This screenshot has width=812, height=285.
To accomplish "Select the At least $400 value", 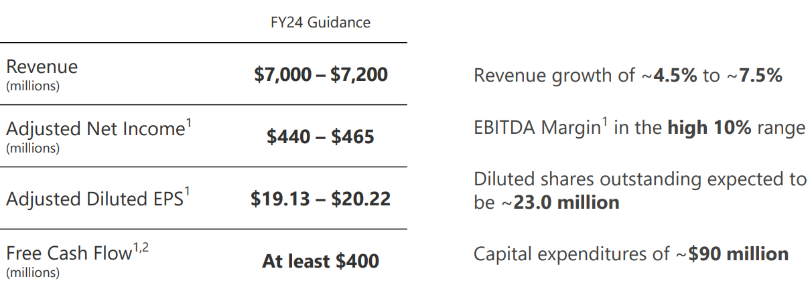I will [320, 261].
